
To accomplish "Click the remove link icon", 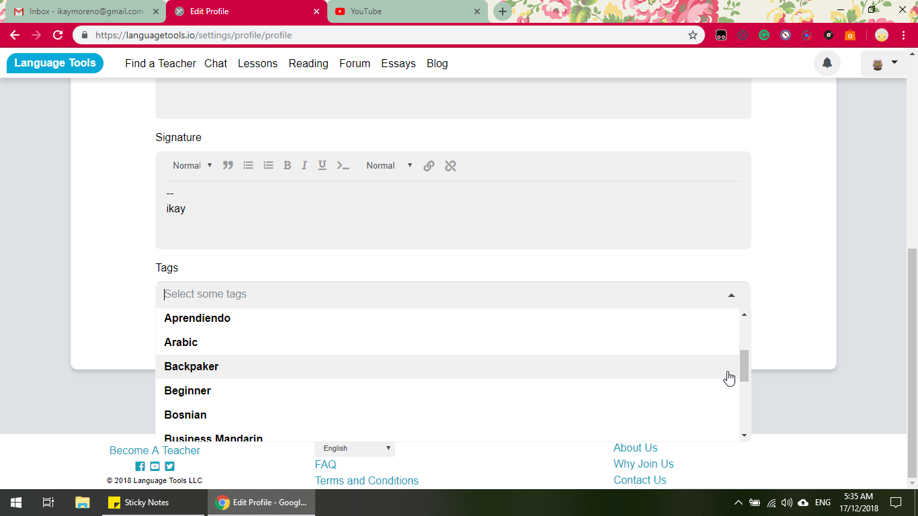I will (x=450, y=165).
